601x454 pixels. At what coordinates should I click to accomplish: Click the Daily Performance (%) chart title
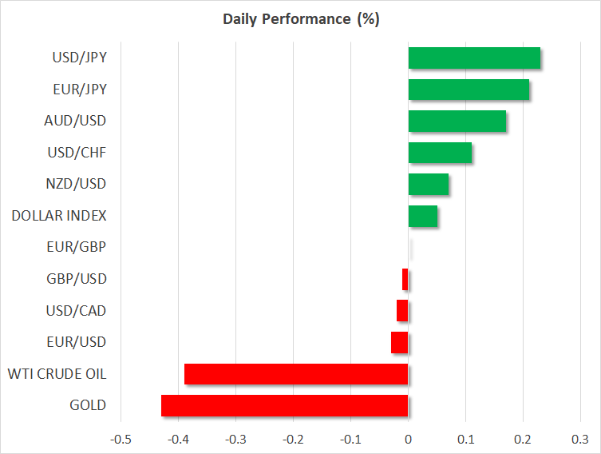(301, 19)
